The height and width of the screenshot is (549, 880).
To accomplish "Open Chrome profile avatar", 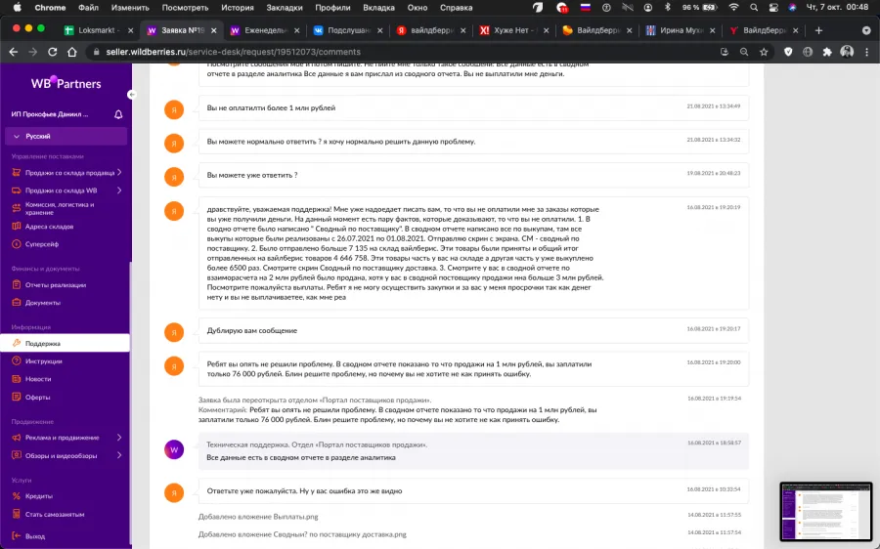I will pos(847,52).
